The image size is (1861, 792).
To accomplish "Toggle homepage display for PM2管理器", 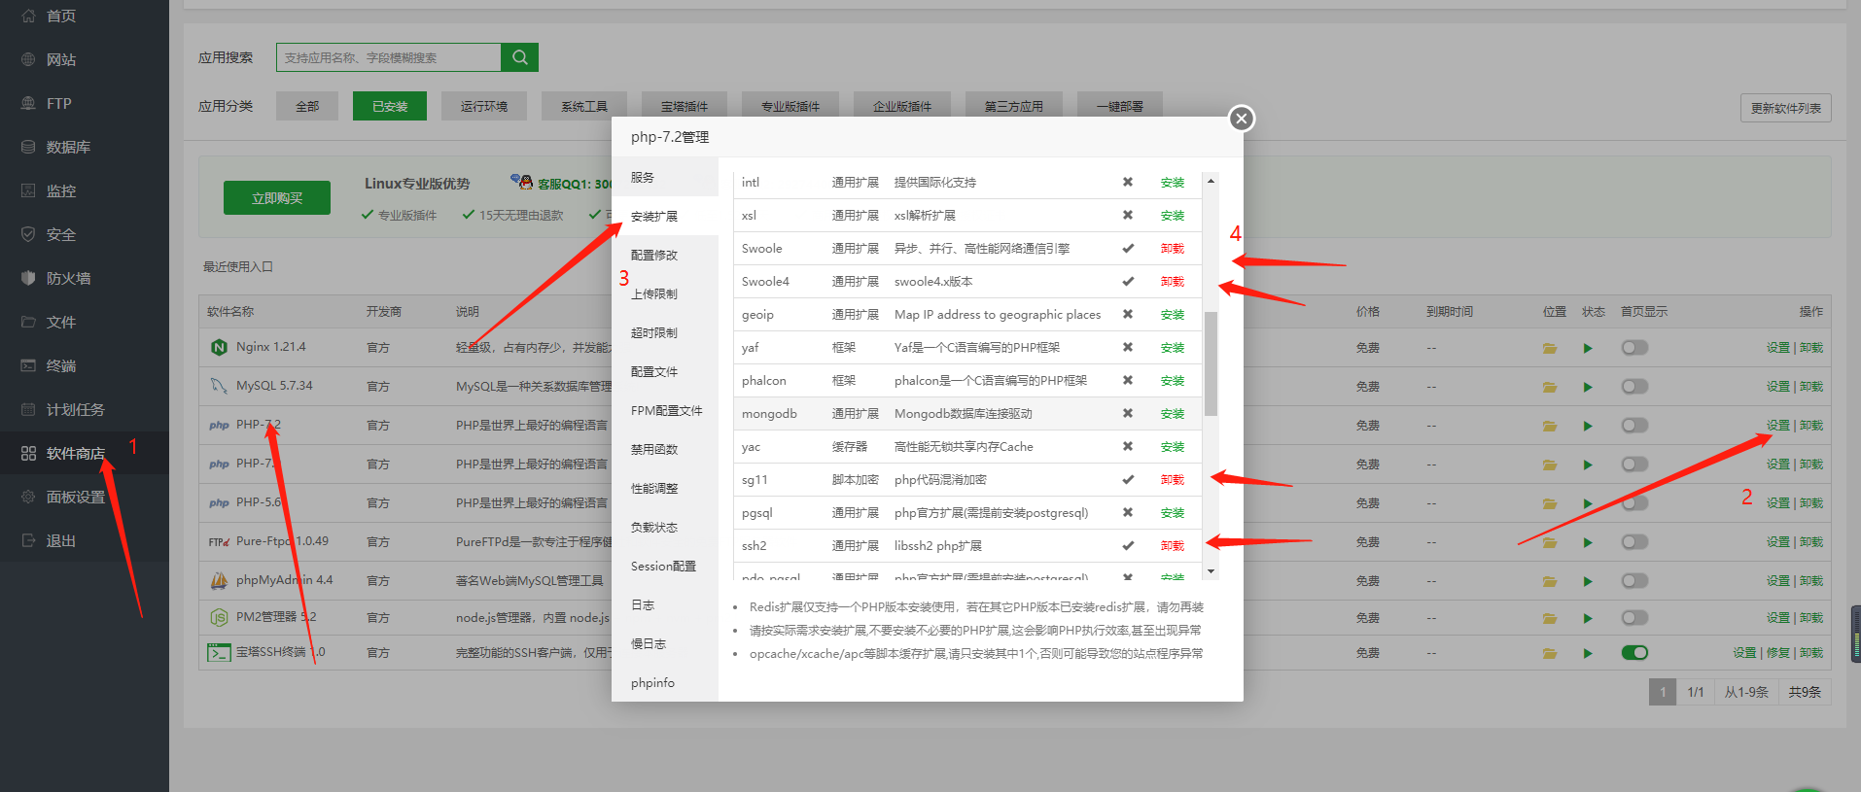I will (x=1634, y=617).
